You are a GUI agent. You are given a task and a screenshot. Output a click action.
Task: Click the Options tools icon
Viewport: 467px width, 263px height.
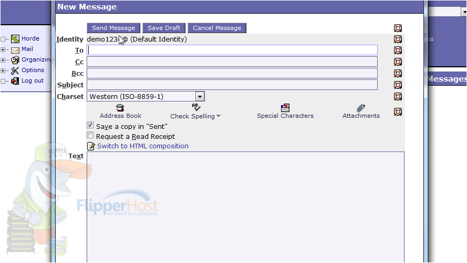pos(15,70)
